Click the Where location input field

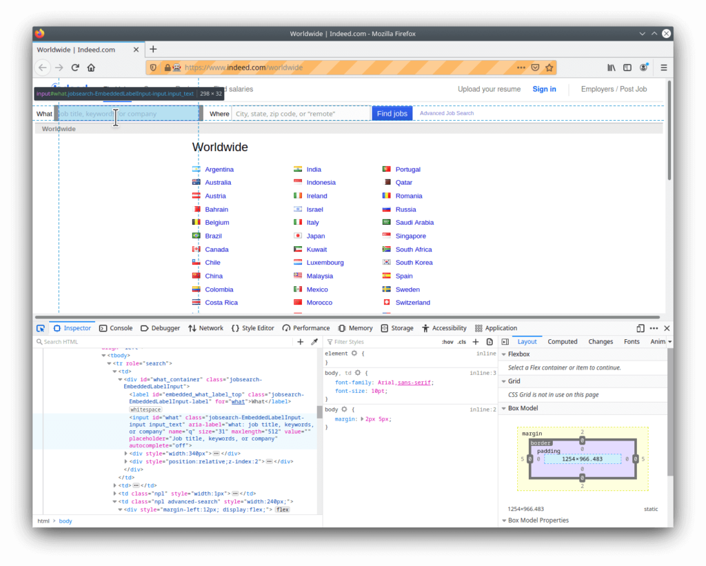click(301, 114)
